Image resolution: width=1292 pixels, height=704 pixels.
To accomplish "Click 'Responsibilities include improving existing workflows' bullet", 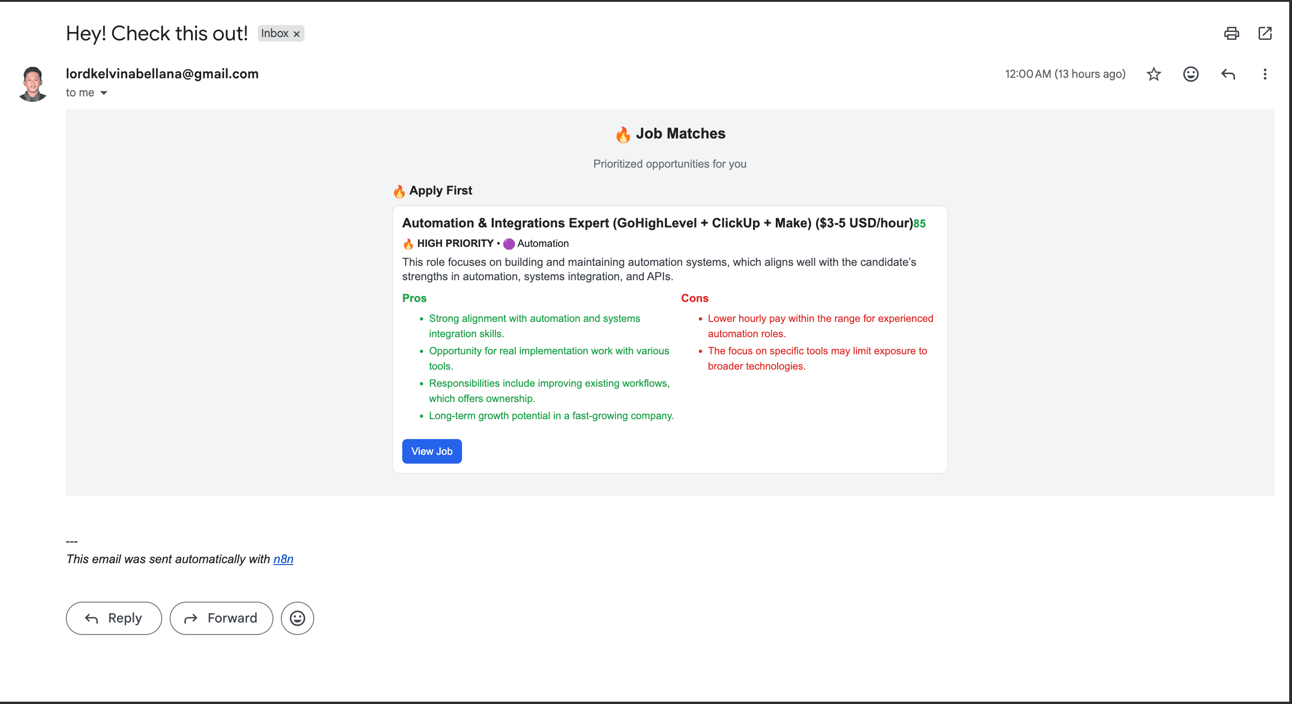I will point(549,390).
